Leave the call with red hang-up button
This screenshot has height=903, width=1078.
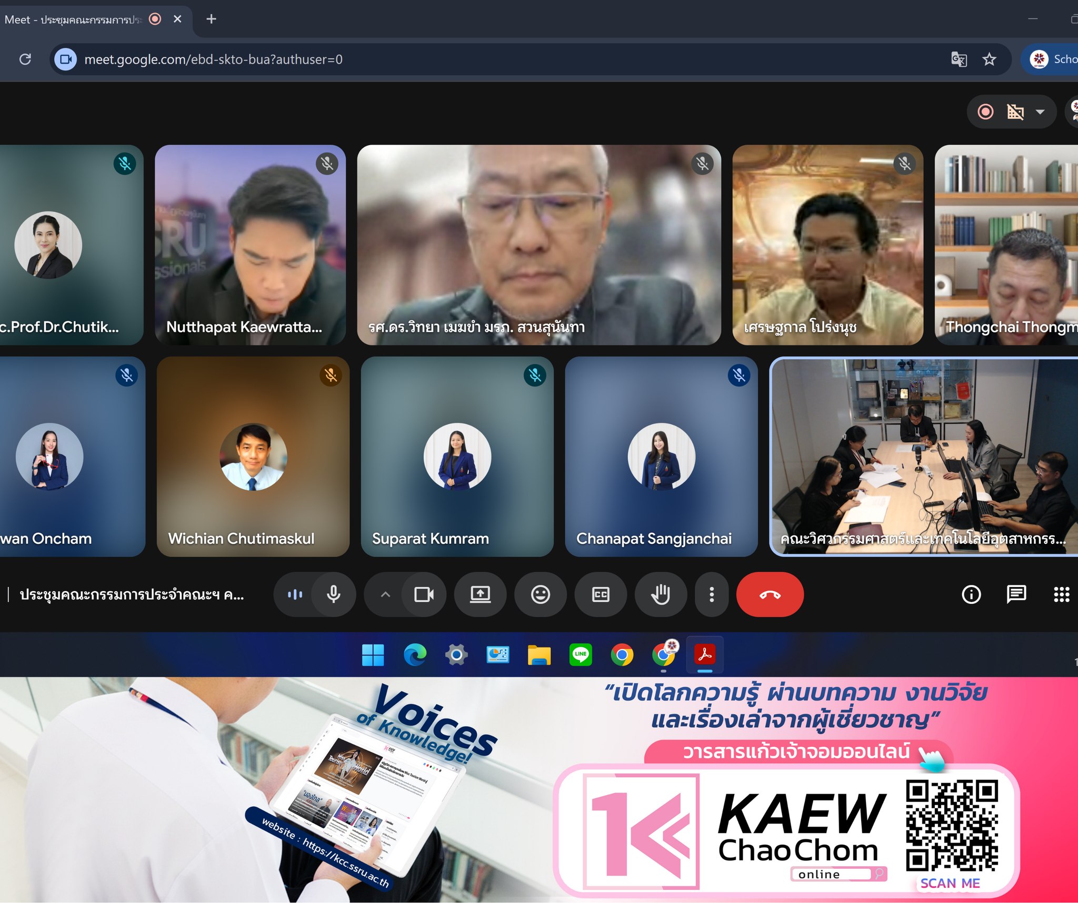(x=770, y=595)
